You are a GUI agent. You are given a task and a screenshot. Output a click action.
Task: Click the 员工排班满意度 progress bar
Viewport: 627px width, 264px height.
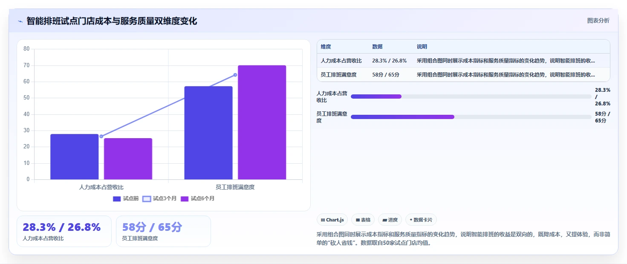pos(471,117)
